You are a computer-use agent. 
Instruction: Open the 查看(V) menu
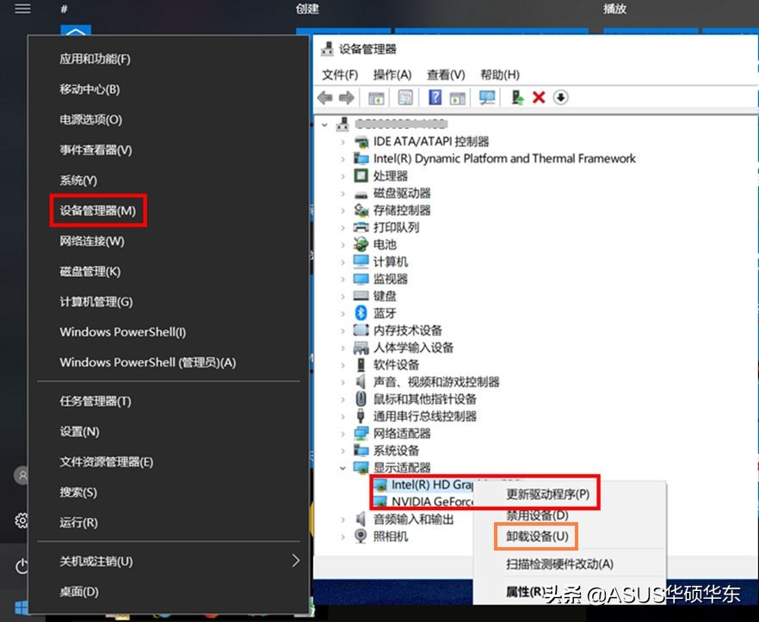pos(445,74)
